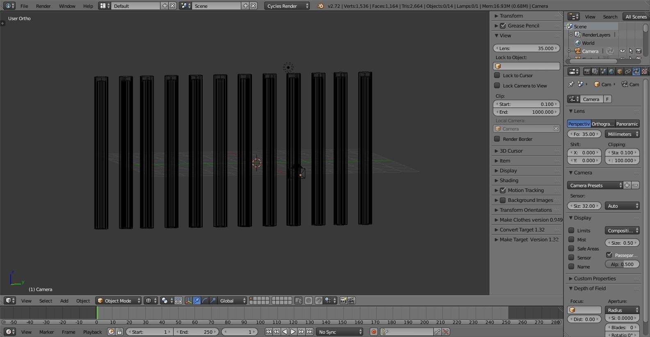Viewport: 650px width, 337px height.
Task: Open the Cycles Render engine dropdown
Action: [x=287, y=6]
